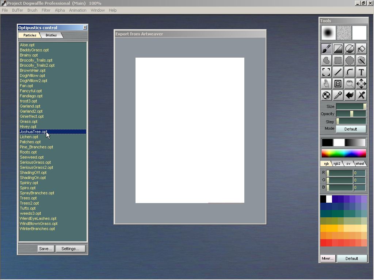The height and width of the screenshot is (280, 374).
Task: Click the 100% zoom magnifier tool
Action: tap(350, 83)
